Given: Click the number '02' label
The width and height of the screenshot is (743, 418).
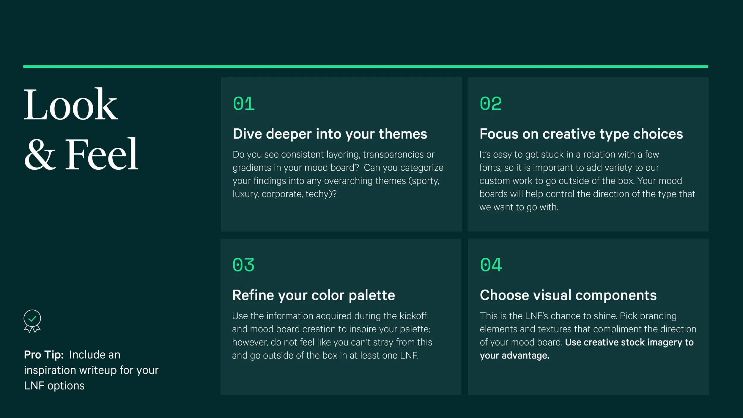Looking at the screenshot, I should [x=491, y=104].
